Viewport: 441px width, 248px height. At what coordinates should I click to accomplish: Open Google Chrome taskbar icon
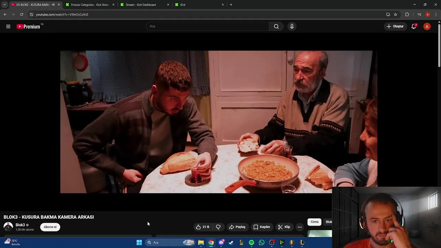tap(211, 242)
